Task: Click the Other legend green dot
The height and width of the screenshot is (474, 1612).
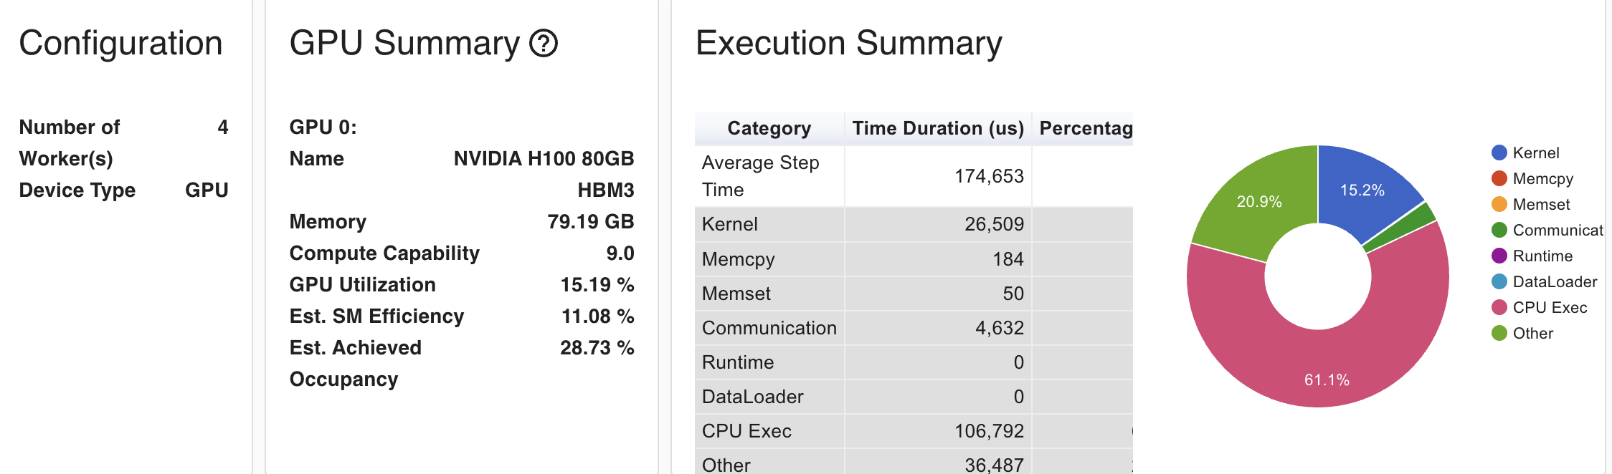Action: point(1499,333)
